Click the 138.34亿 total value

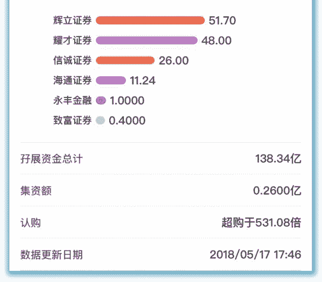tap(278, 159)
